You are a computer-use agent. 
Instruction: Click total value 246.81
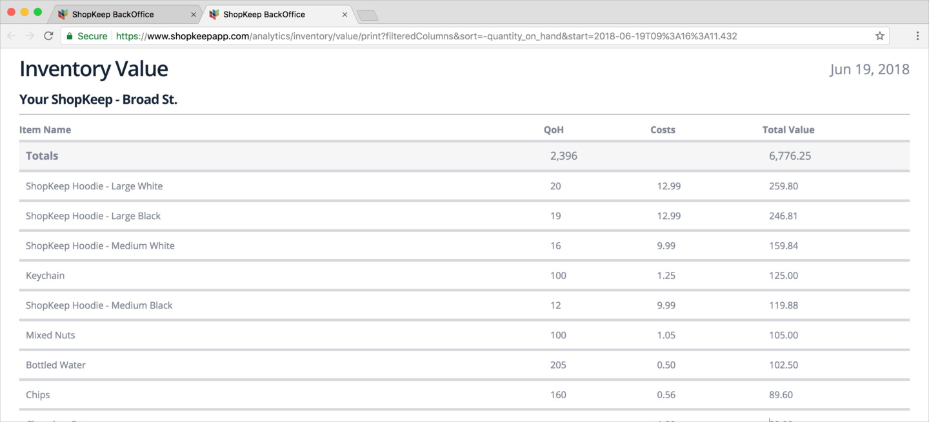coord(783,216)
